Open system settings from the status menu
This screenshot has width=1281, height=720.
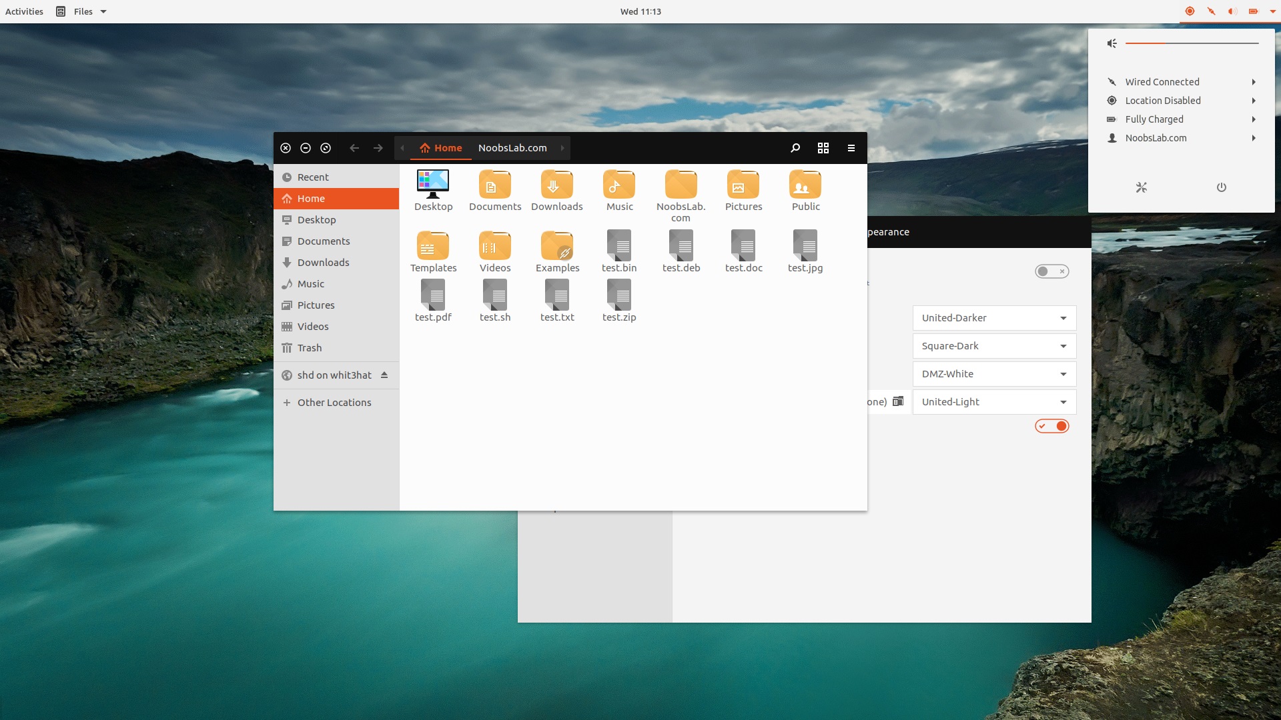1141,187
